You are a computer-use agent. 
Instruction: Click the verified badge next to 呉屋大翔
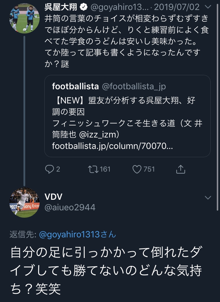point(83,7)
